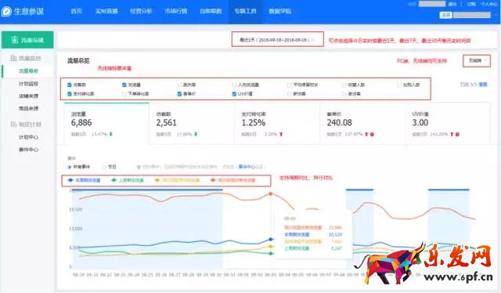Go to the 市场行情 top navigation tab
501x293 pixels.
pyautogui.click(x=176, y=11)
